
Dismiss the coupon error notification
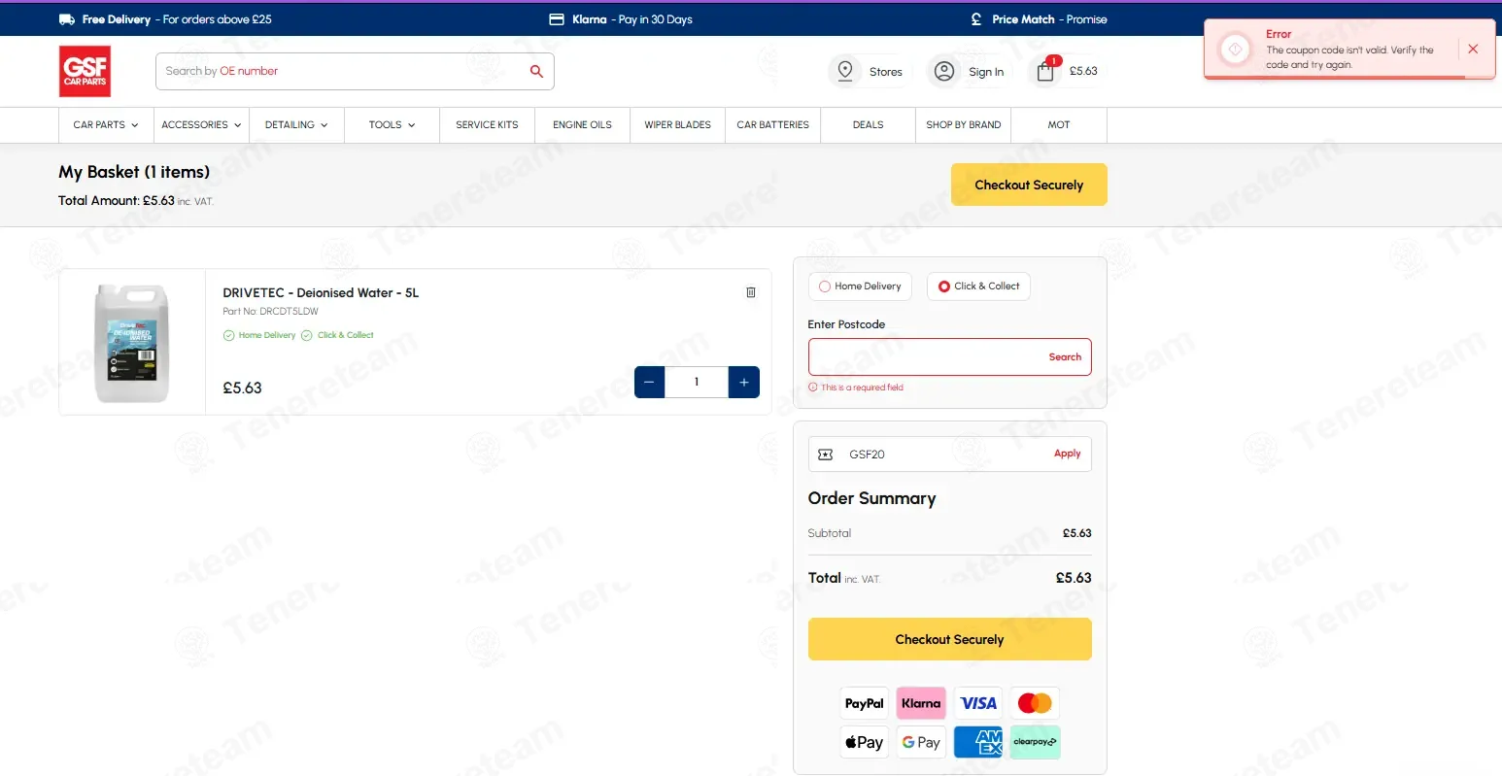click(x=1473, y=49)
